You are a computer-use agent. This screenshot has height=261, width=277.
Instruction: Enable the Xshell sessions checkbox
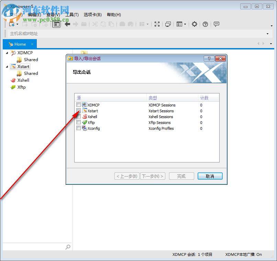coord(78,116)
